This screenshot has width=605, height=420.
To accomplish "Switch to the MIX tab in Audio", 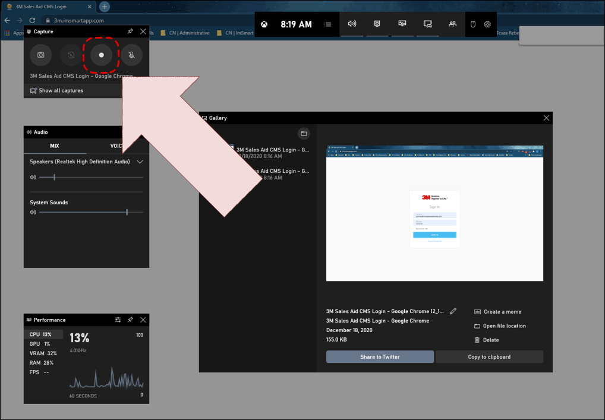I will click(55, 146).
